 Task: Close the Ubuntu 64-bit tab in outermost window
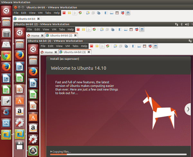[38, 19]
